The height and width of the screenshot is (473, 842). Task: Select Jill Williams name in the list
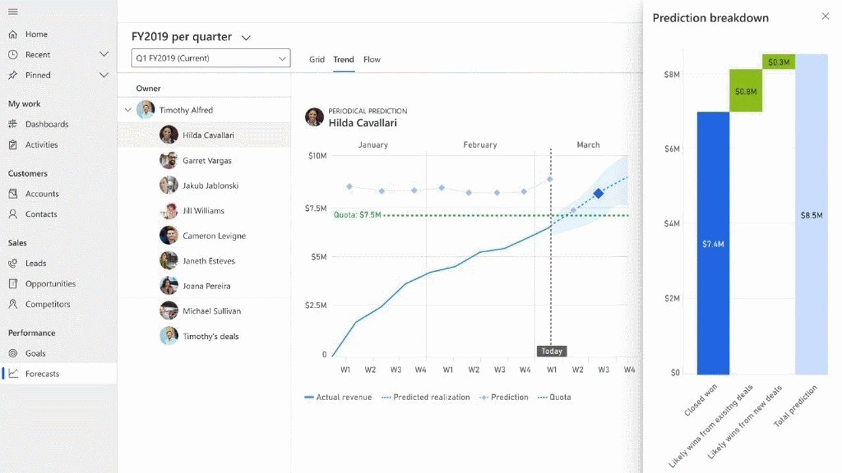coord(203,211)
